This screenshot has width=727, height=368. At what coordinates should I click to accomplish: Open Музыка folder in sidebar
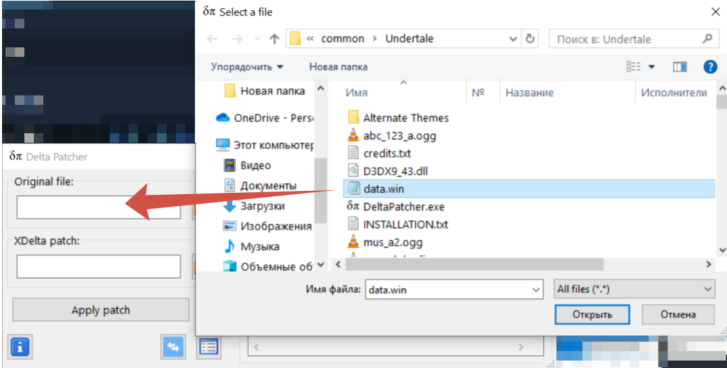coord(260,246)
